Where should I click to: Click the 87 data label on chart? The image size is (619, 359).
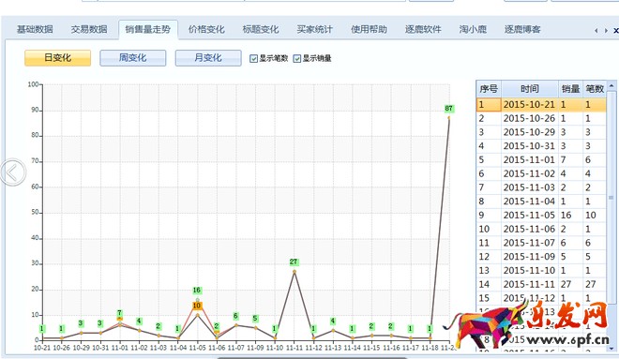(x=449, y=109)
